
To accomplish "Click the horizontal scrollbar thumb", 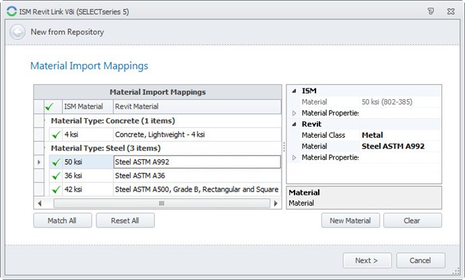I will click(162, 203).
